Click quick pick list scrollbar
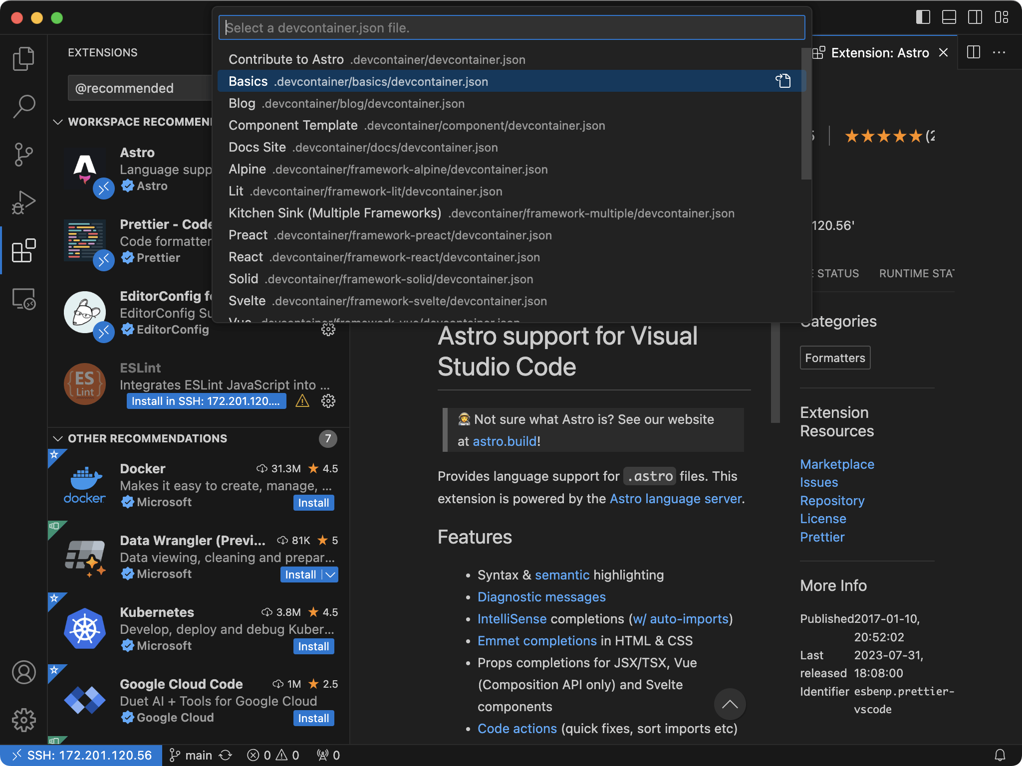The image size is (1022, 766). pyautogui.click(x=806, y=114)
